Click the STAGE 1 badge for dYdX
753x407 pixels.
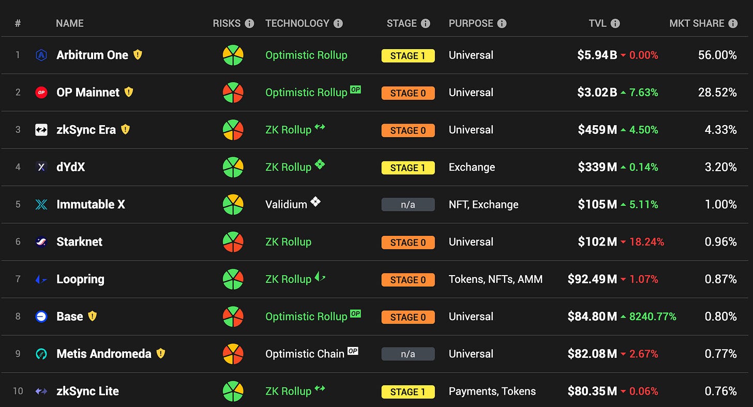coord(408,168)
